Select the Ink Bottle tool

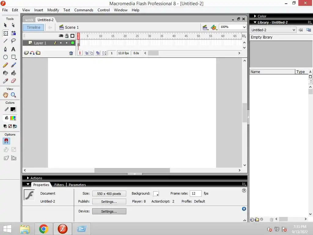pyautogui.click(x=6, y=73)
